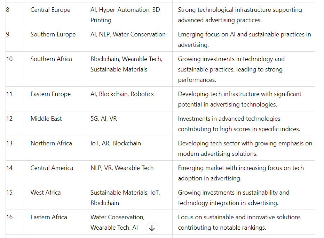Click rank number 16 in the table
The height and width of the screenshot is (238, 324).
coord(9,217)
